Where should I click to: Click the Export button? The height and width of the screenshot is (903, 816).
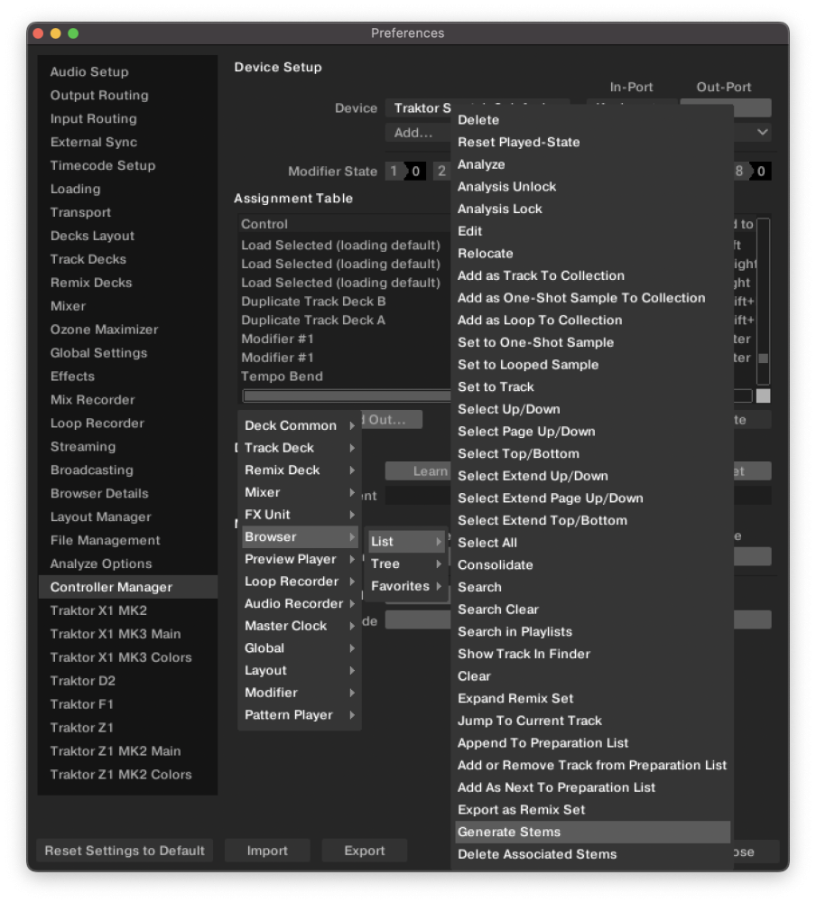pyautogui.click(x=365, y=851)
